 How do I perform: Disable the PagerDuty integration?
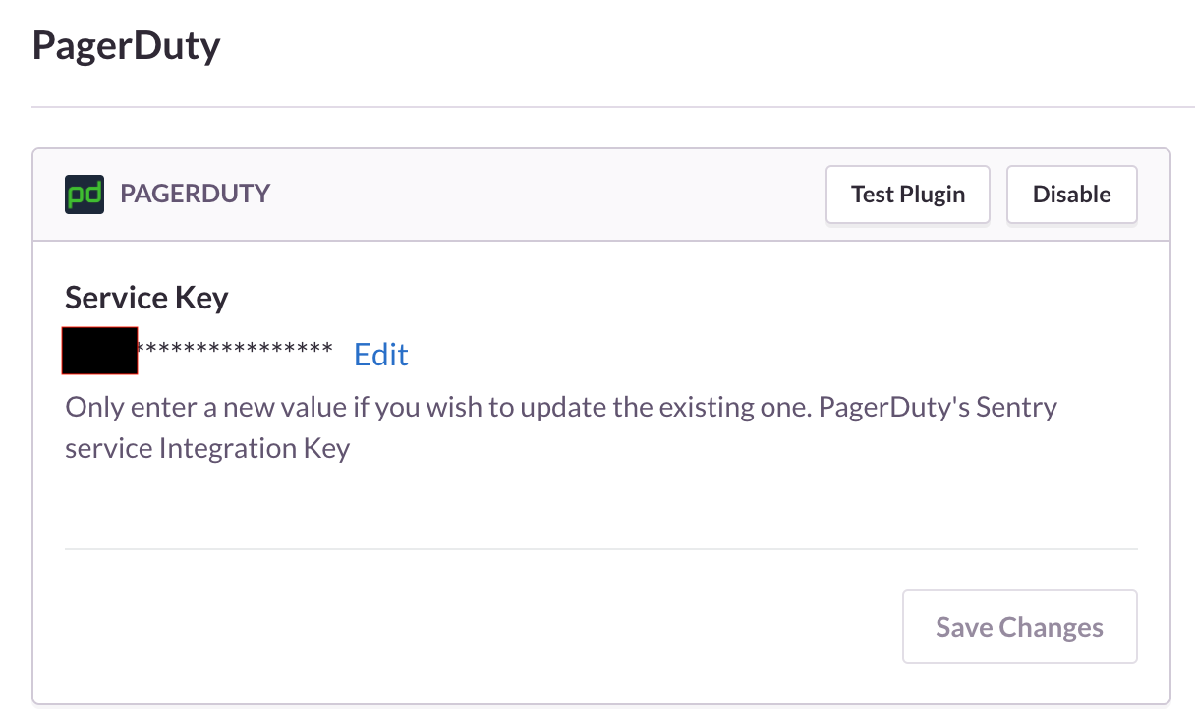point(1071,194)
